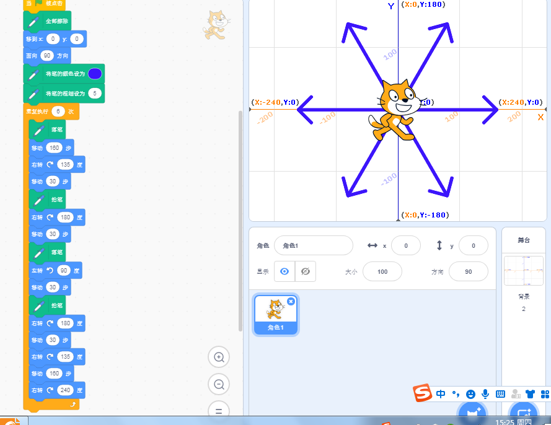Show the sprite using the open eye button
This screenshot has height=425, width=551.
coord(284,271)
